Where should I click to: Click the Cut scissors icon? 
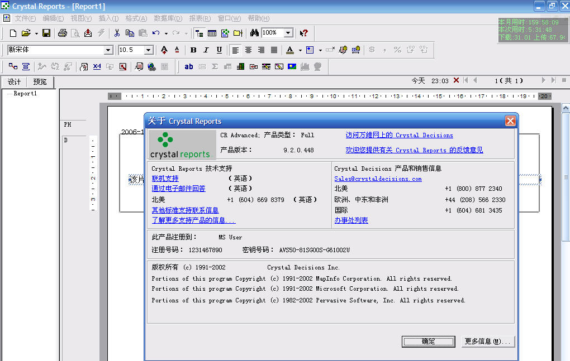tap(117, 33)
